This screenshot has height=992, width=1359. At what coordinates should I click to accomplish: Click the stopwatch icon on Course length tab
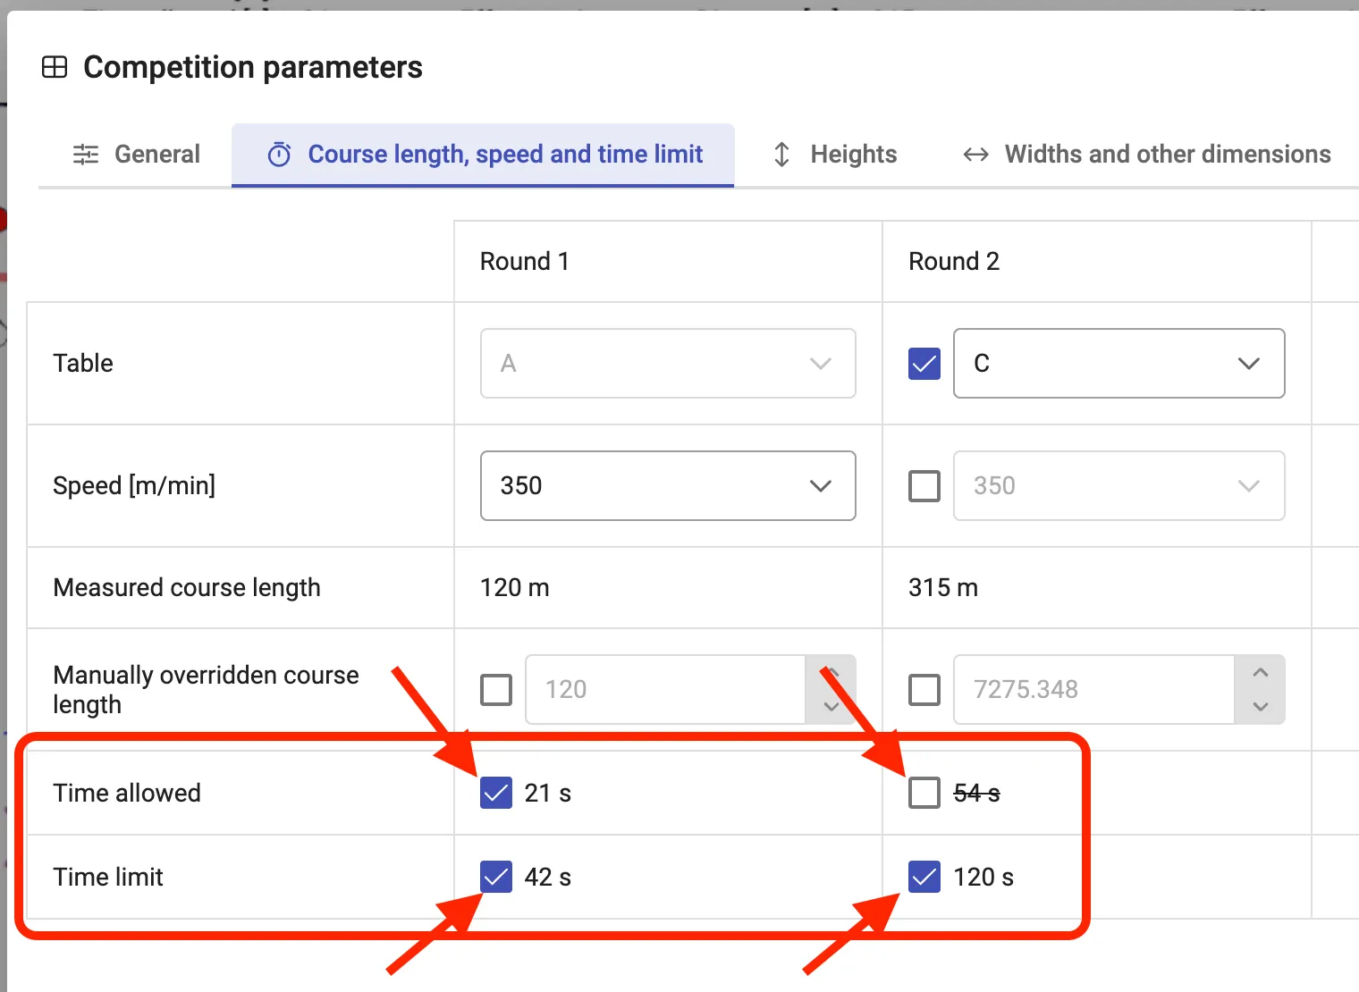coord(279,155)
